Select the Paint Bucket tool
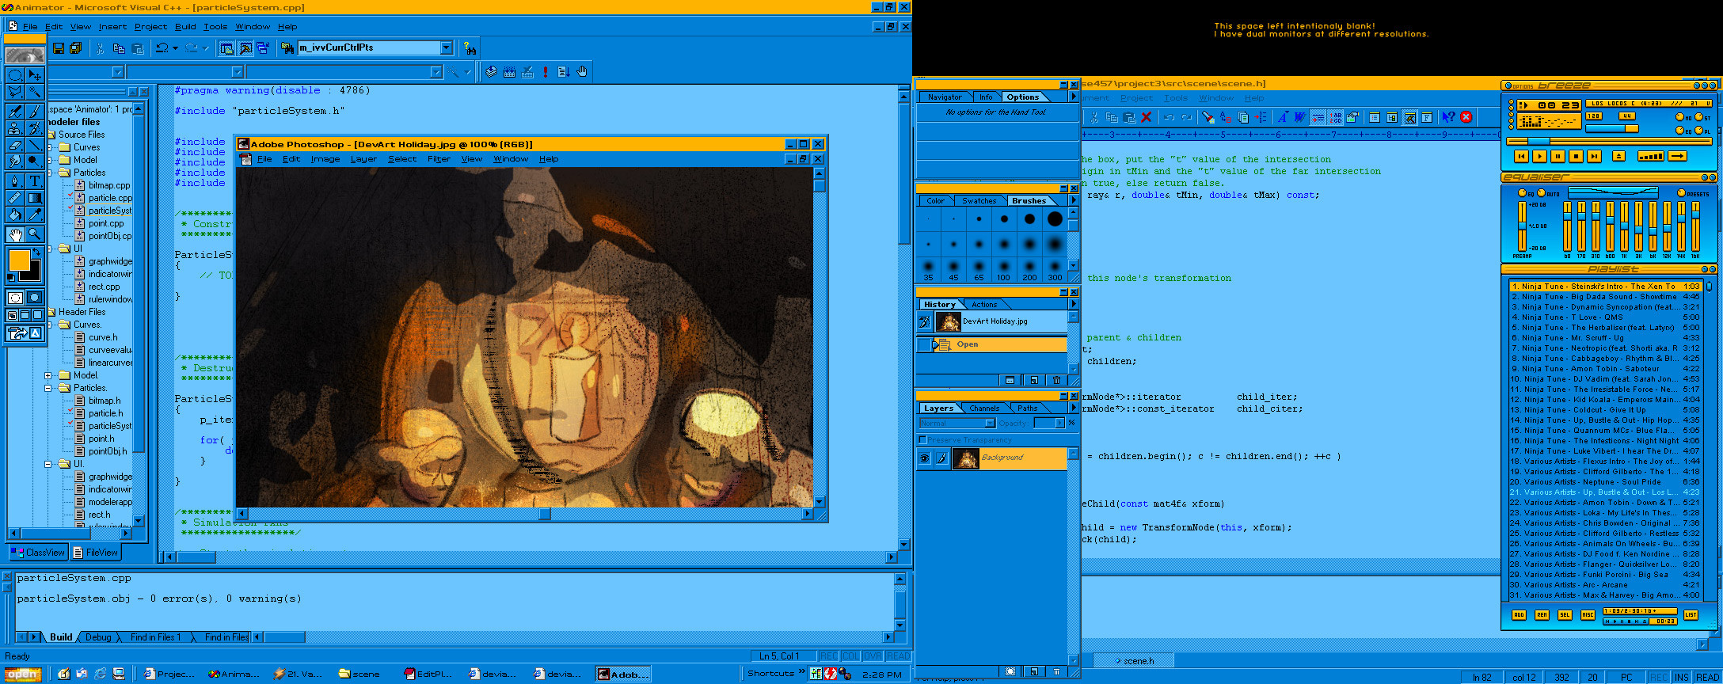The image size is (1723, 684). coord(15,215)
